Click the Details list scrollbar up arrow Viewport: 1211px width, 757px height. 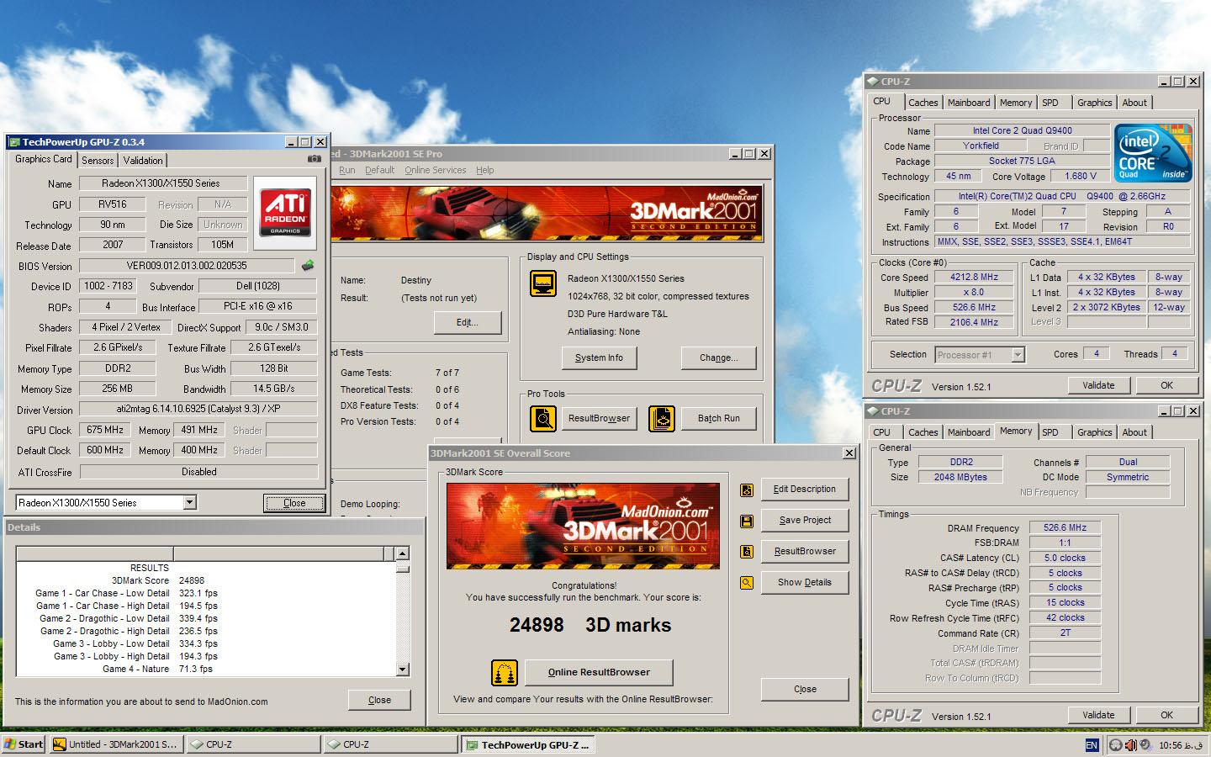402,553
